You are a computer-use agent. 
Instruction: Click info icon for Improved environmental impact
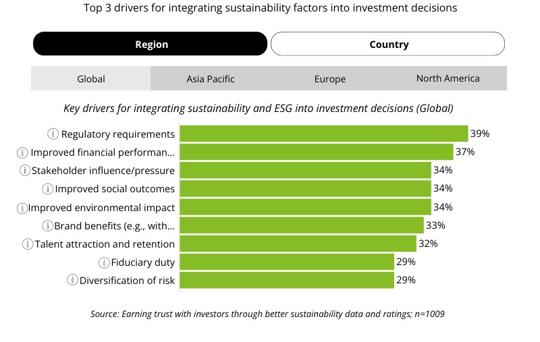[22, 207]
